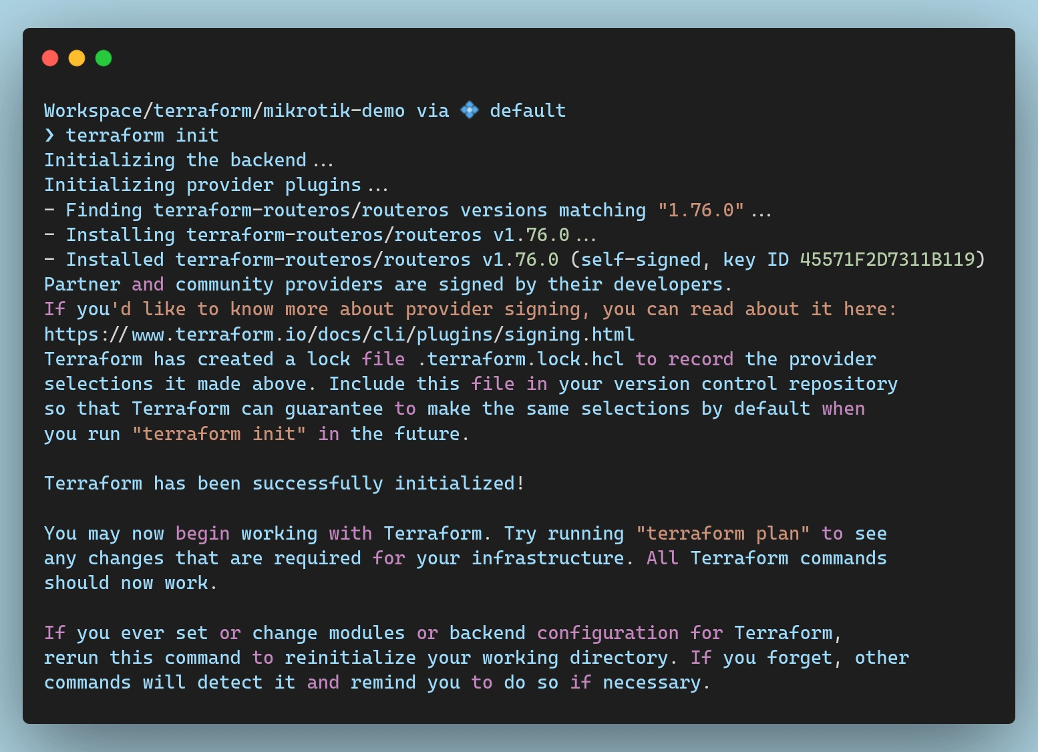Click the green maximize window button
Screen dimensions: 1038x752
pos(104,58)
